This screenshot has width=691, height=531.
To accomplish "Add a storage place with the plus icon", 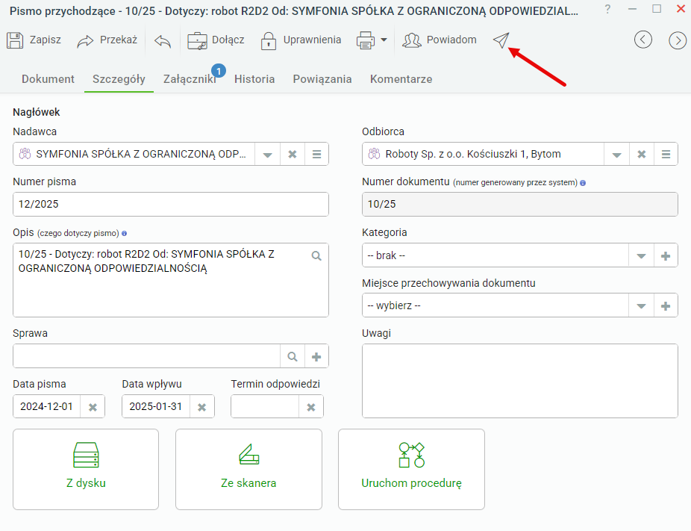I will (666, 306).
